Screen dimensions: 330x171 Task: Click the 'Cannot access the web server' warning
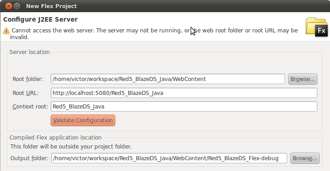[x=154, y=34]
